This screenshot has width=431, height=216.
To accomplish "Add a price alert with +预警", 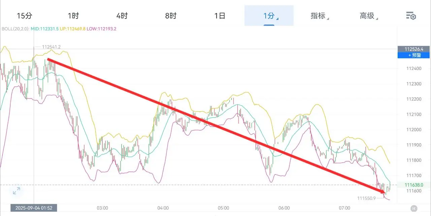I will pyautogui.click(x=413, y=55).
